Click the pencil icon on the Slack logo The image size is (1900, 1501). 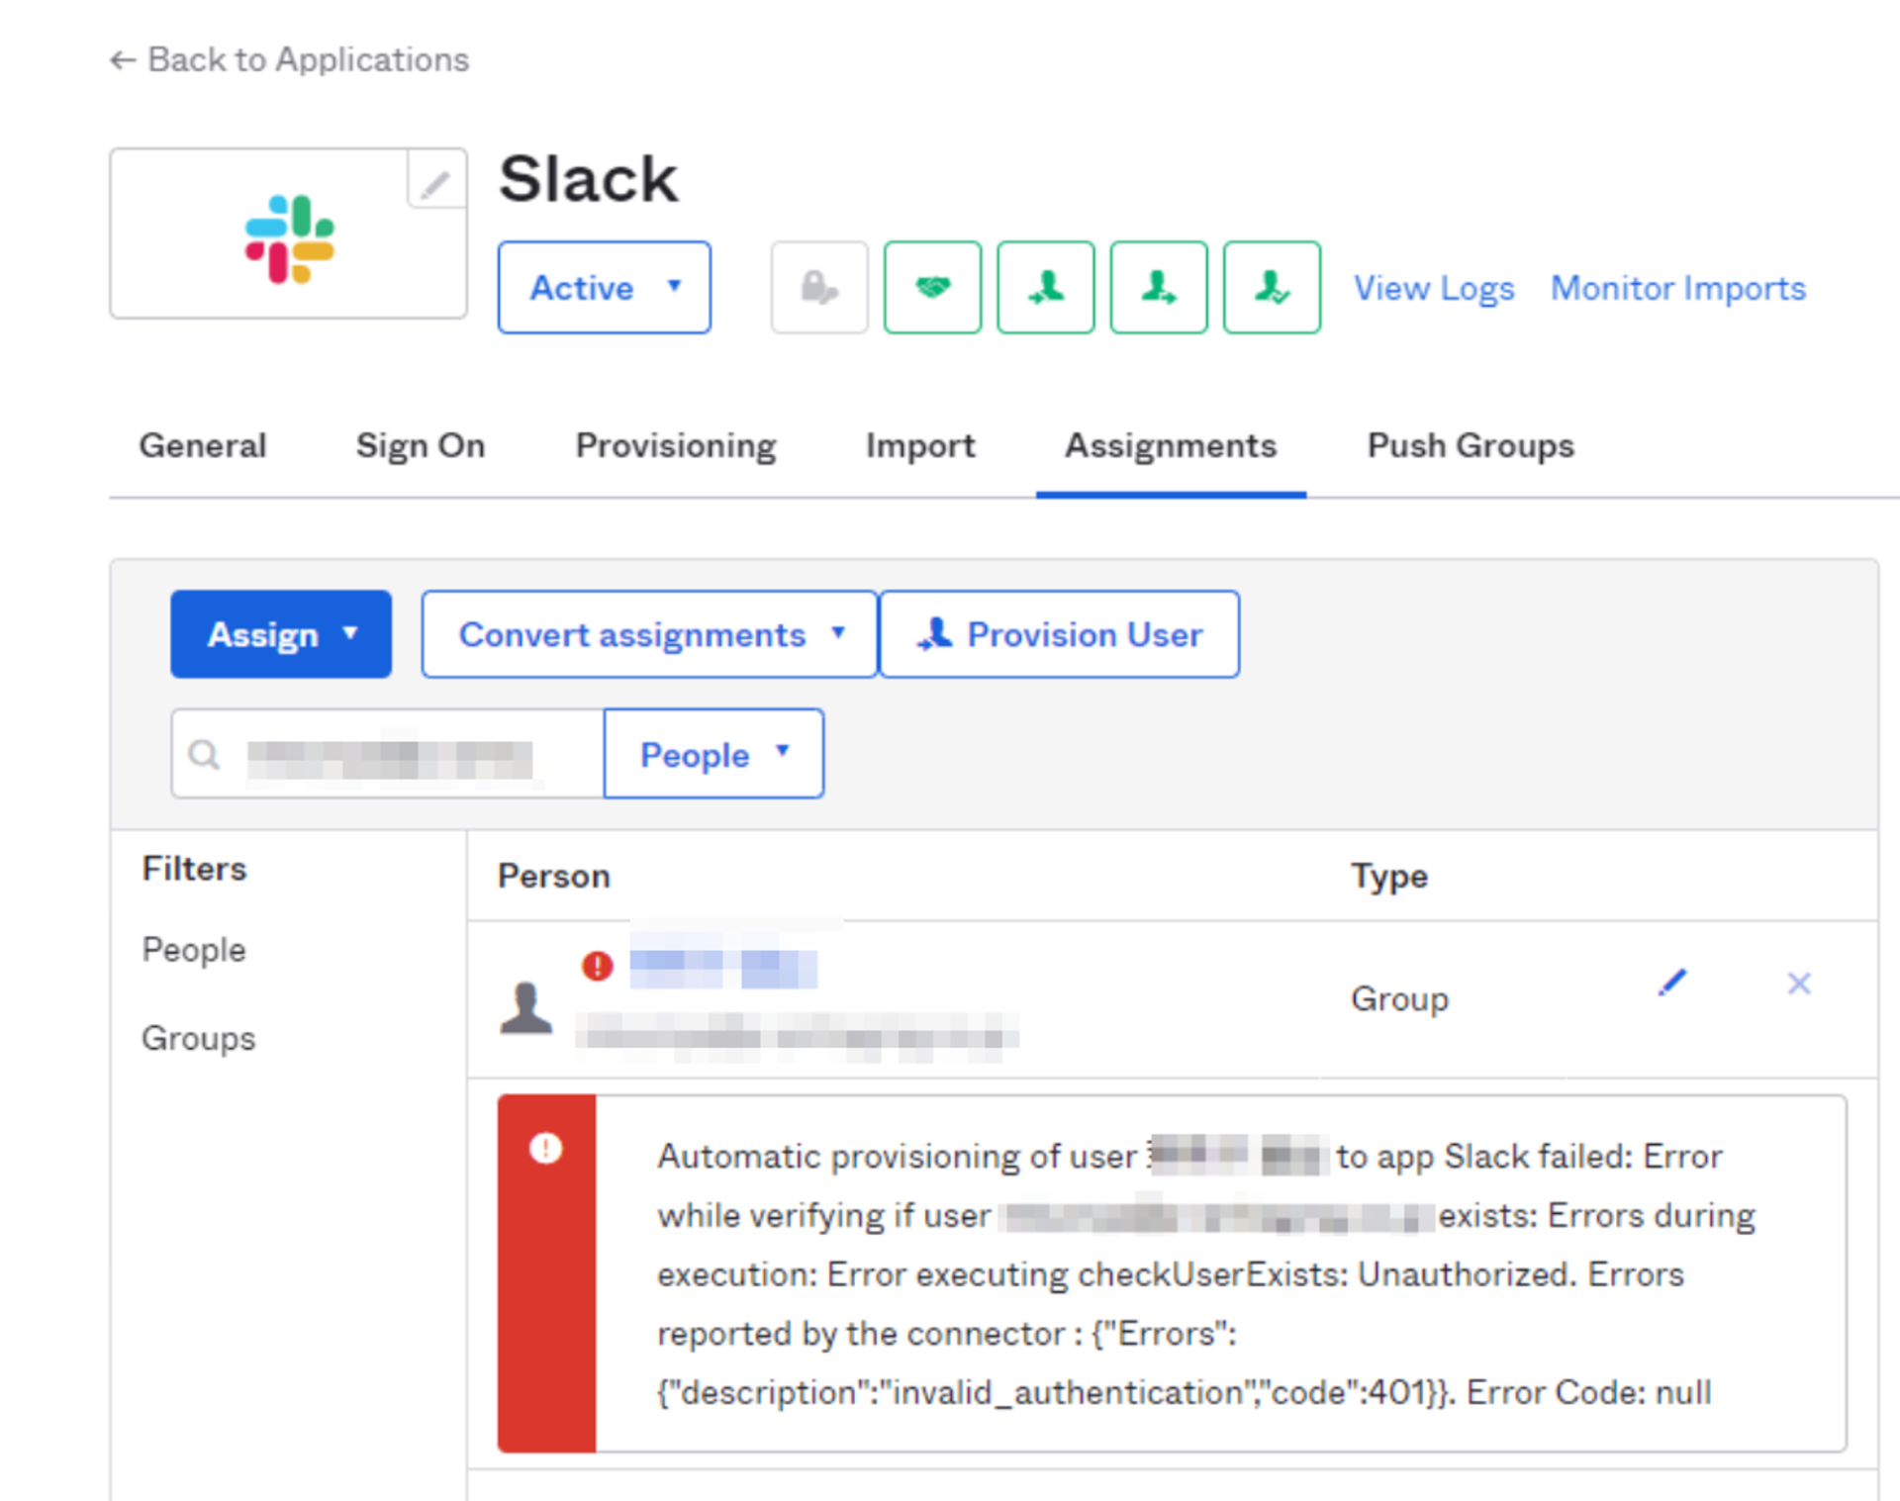(435, 181)
